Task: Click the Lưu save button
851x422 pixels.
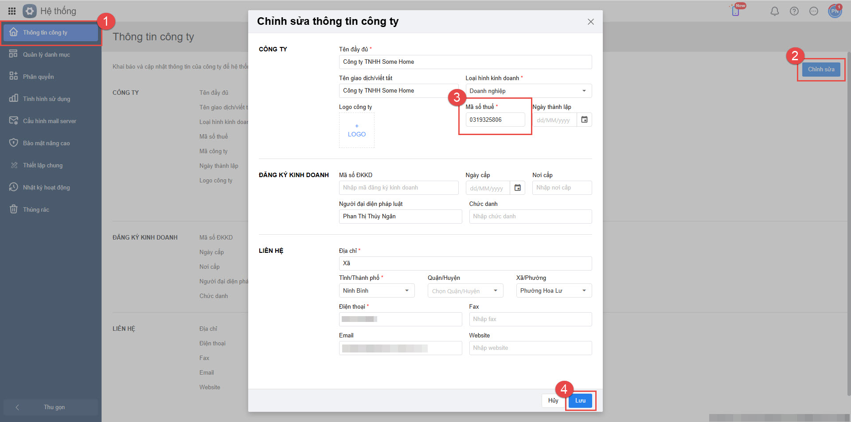Action: [580, 400]
